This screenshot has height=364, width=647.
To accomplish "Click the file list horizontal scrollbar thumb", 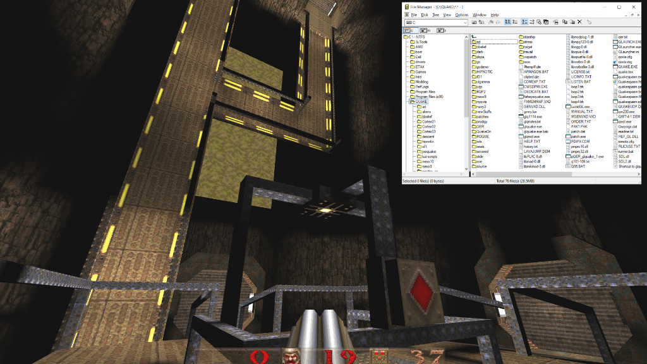I will pyautogui.click(x=524, y=174).
